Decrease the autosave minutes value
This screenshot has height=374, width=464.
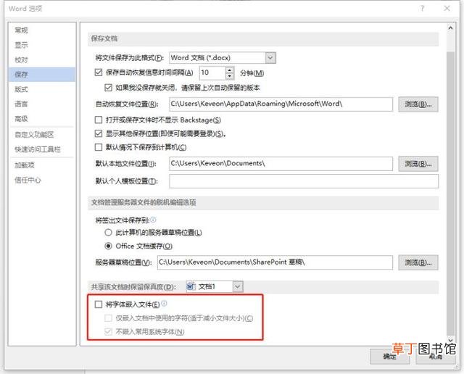pyautogui.click(x=230, y=76)
